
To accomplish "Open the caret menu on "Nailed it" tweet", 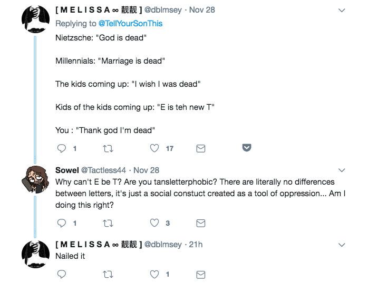I will [341, 245].
